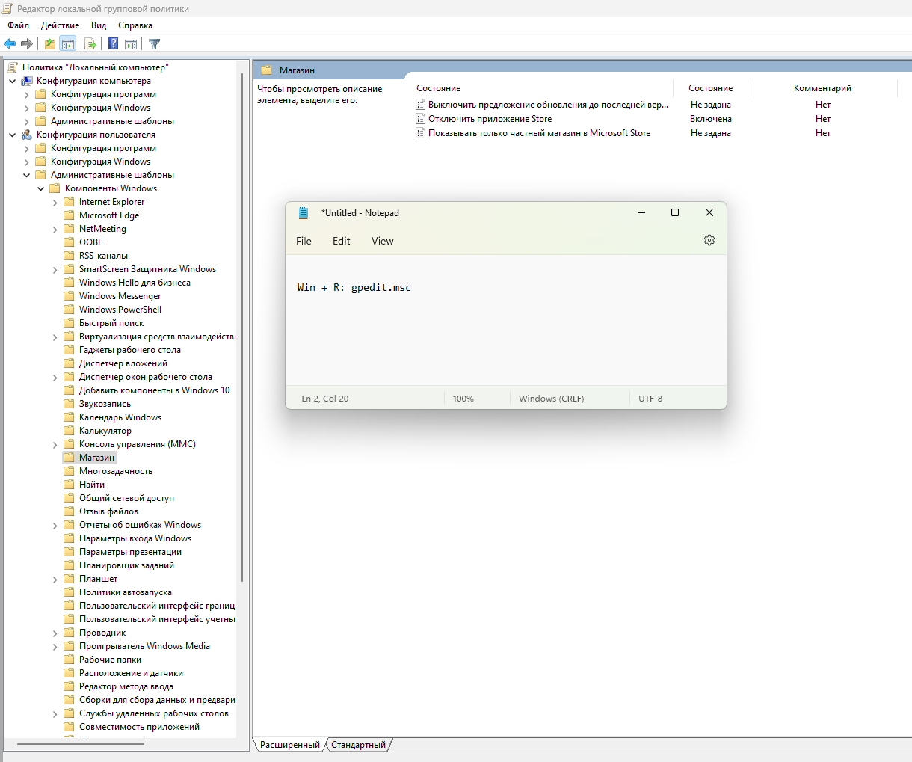The width and height of the screenshot is (912, 762).
Task: Select the Многозадачность folder in tree
Action: [x=115, y=471]
